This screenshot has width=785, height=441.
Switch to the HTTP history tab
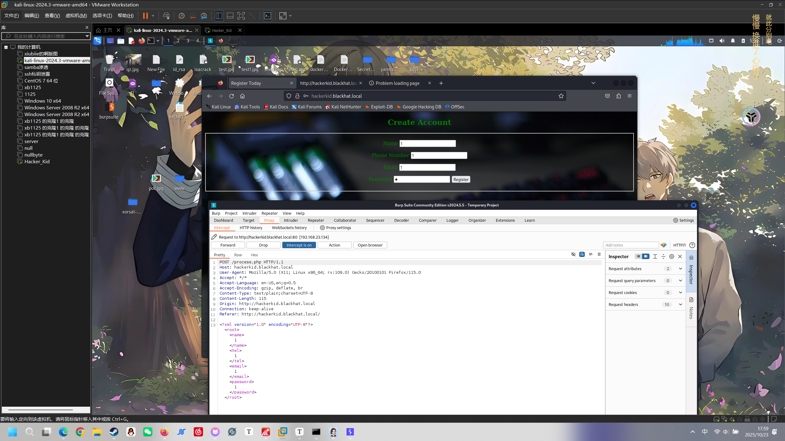tap(251, 228)
